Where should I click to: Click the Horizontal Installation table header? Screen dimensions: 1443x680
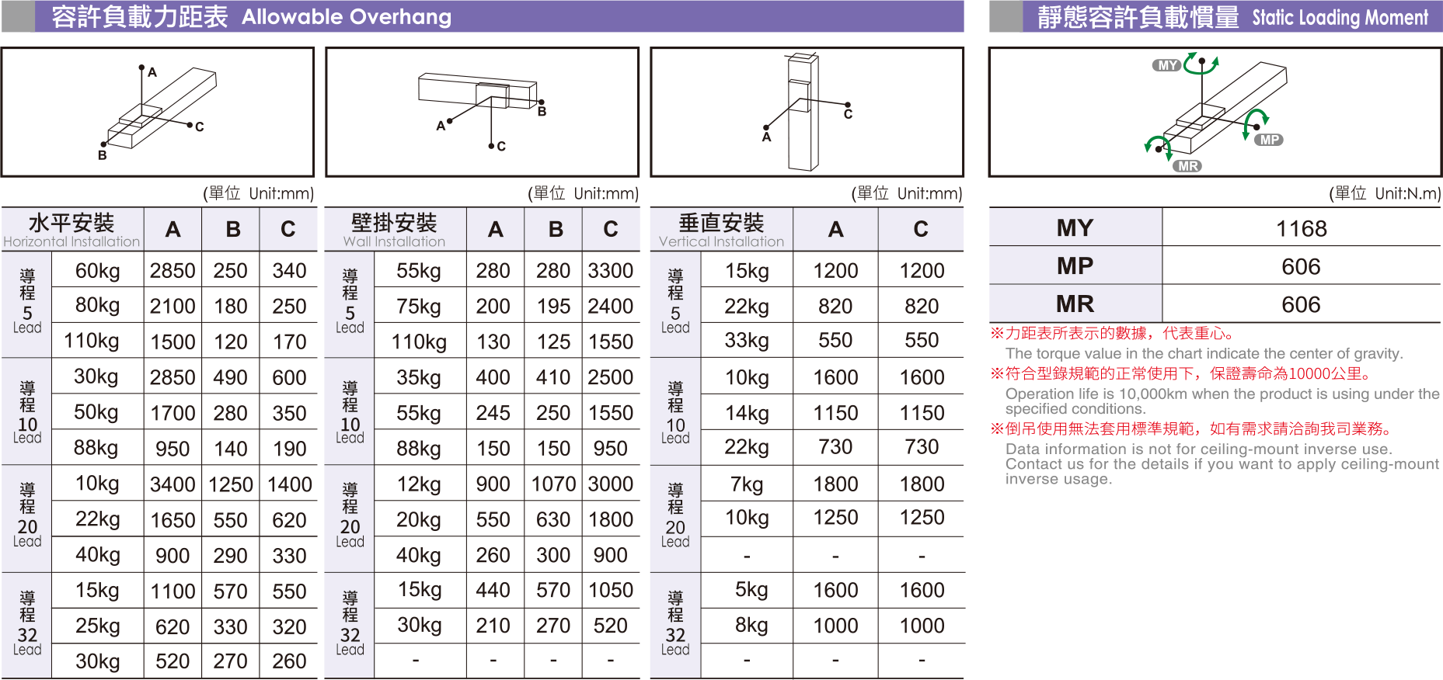tap(71, 230)
